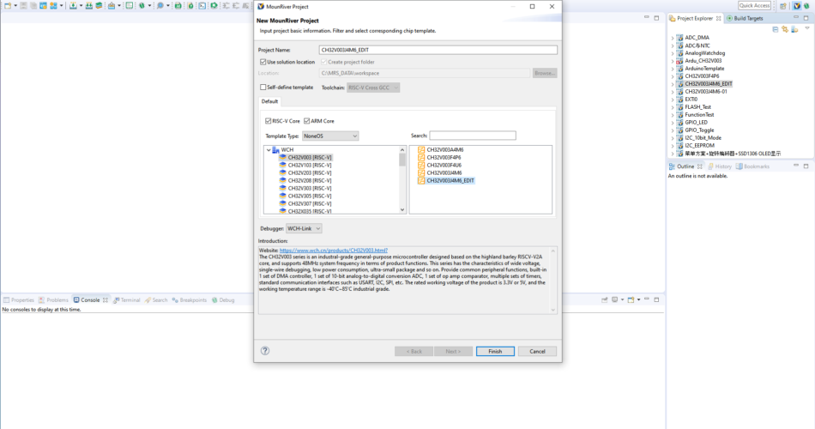Image resolution: width=815 pixels, height=429 pixels.
Task: Click the Save All toolbar icon
Action: 33,6
